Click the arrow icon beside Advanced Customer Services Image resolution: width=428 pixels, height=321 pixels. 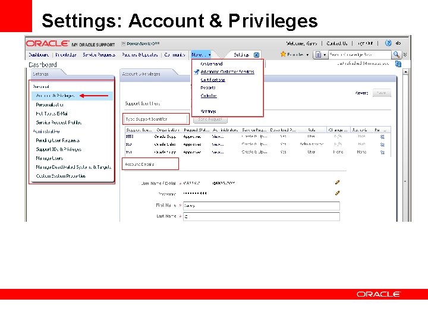coord(196,72)
